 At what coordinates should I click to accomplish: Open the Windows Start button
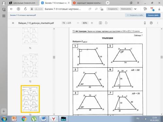click(x=4, y=119)
